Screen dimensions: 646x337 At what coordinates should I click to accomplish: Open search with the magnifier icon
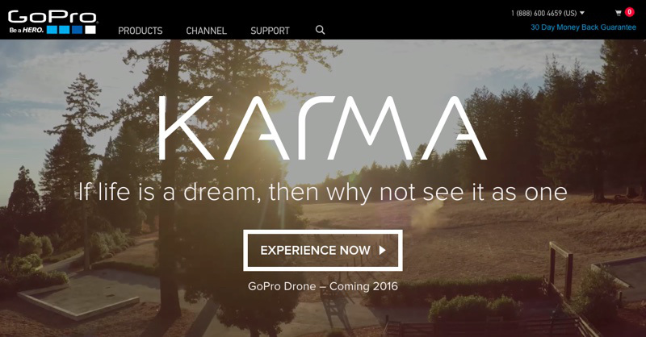[x=320, y=30]
